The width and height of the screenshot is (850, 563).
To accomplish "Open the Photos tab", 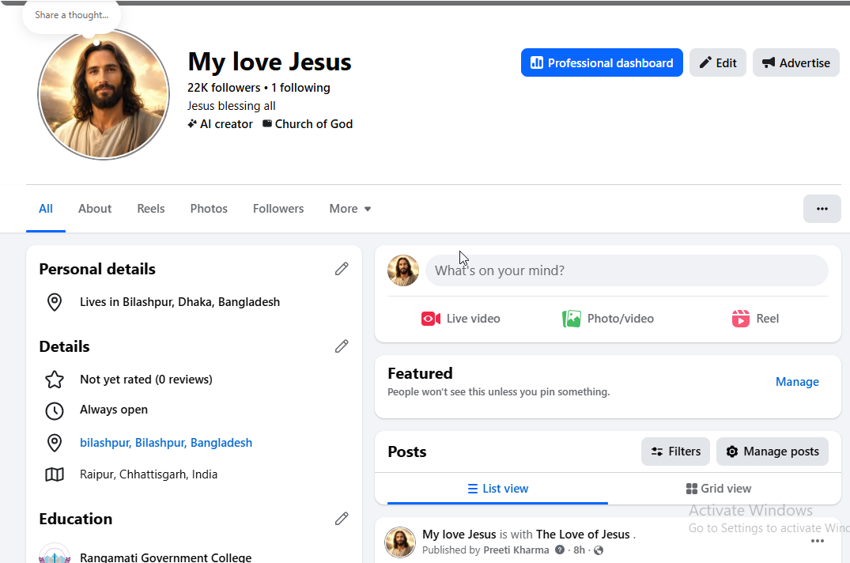I will point(209,209).
